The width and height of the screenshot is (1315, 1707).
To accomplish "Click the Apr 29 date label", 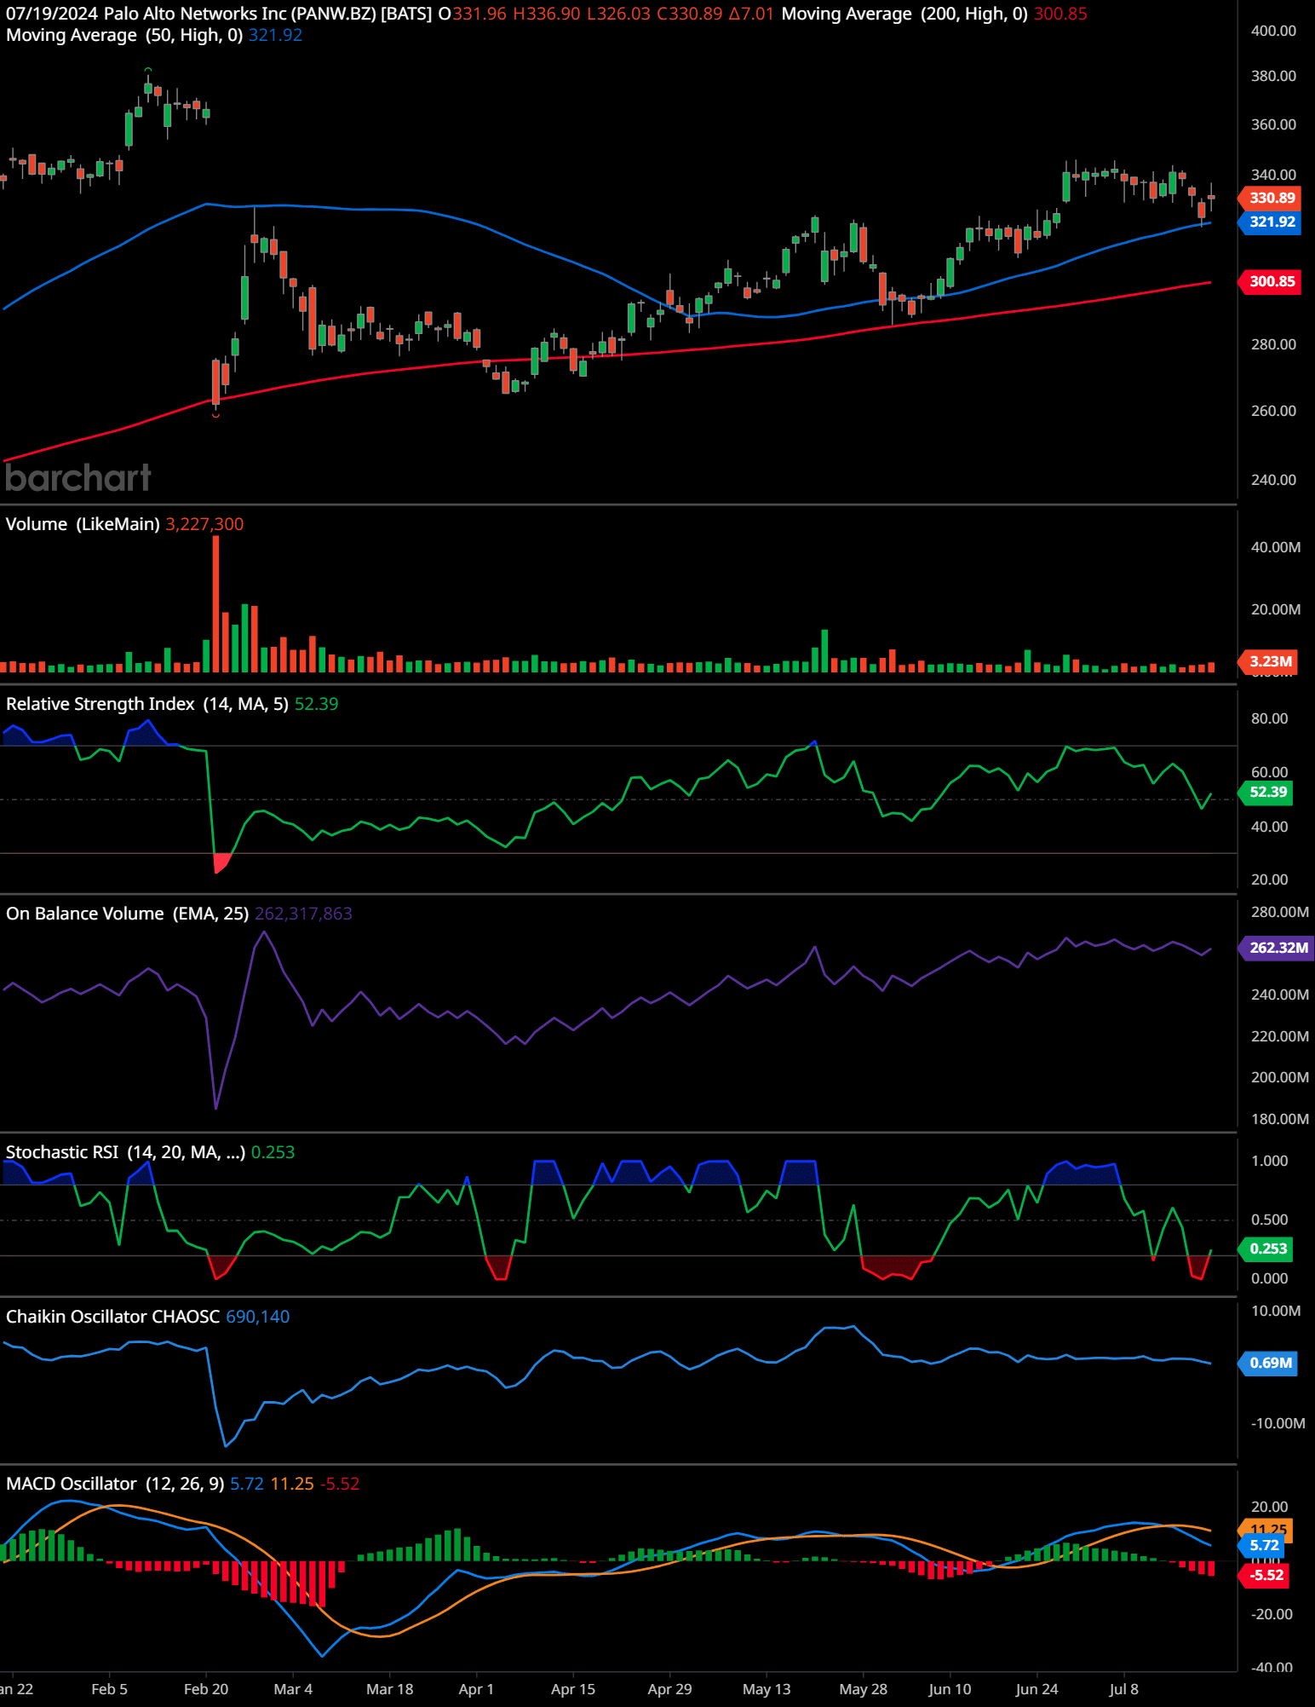I will 669,1689.
